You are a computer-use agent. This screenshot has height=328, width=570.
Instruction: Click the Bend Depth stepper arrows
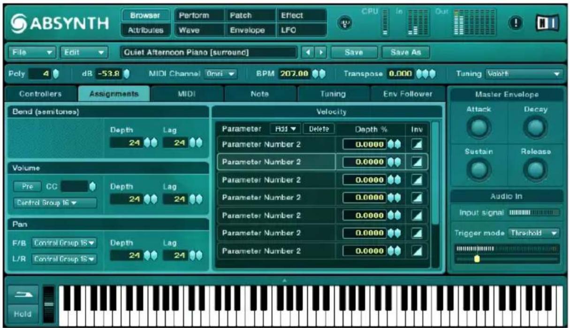click(151, 143)
